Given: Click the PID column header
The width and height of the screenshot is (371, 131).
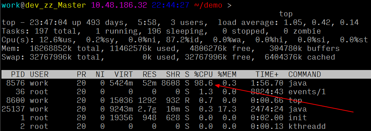Looking at the screenshot, I should [x=18, y=75].
